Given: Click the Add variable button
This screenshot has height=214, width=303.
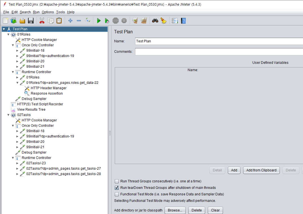Looking at the screenshot, I should point(234,170).
